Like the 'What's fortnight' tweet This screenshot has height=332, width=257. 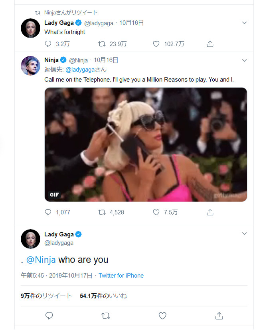click(x=157, y=44)
